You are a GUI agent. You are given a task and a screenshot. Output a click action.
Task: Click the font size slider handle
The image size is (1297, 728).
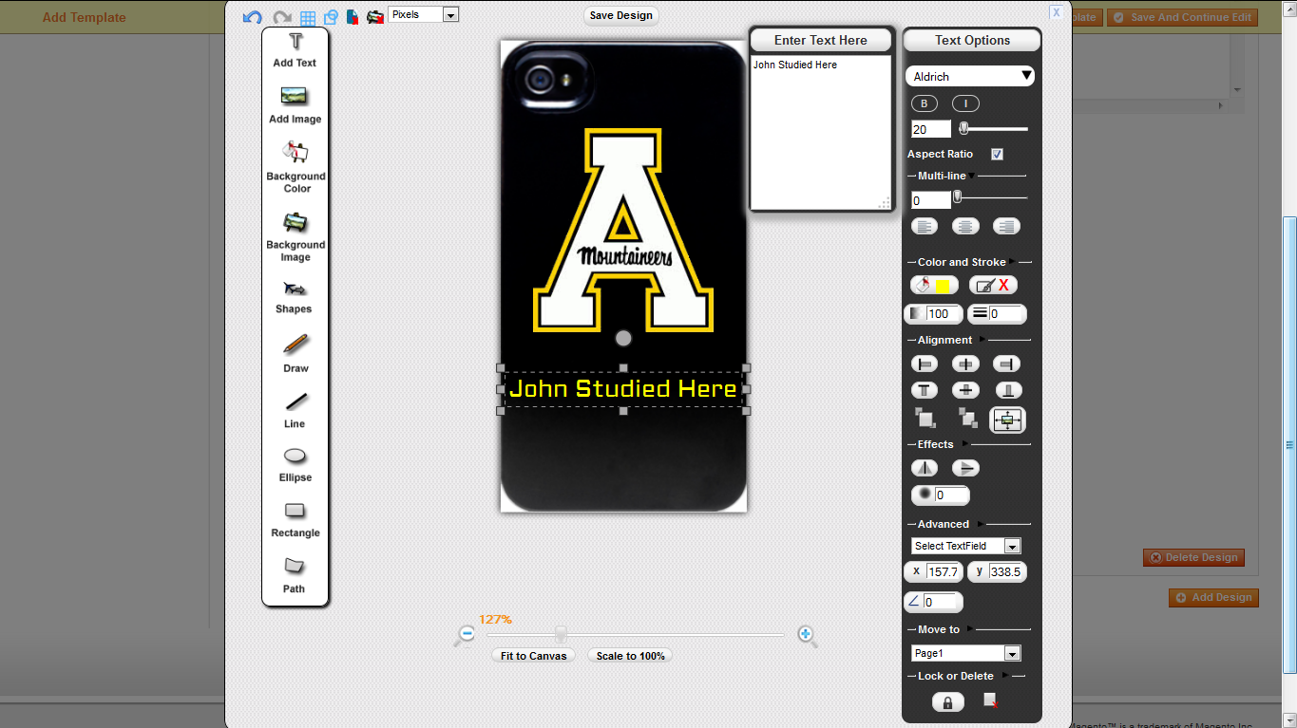coord(963,128)
